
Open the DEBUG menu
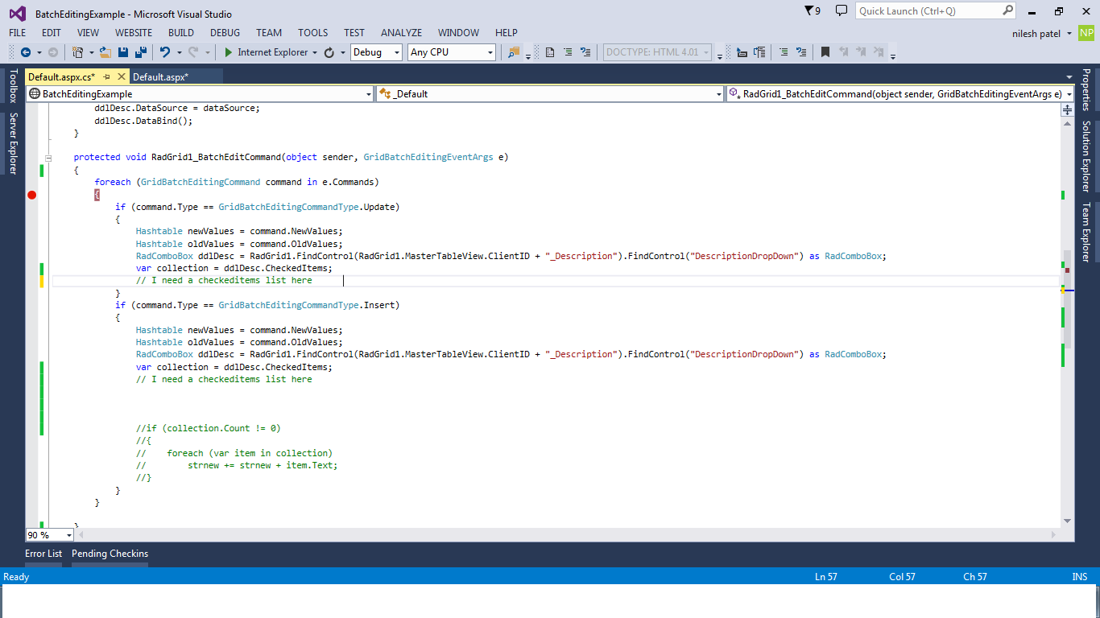[225, 33]
